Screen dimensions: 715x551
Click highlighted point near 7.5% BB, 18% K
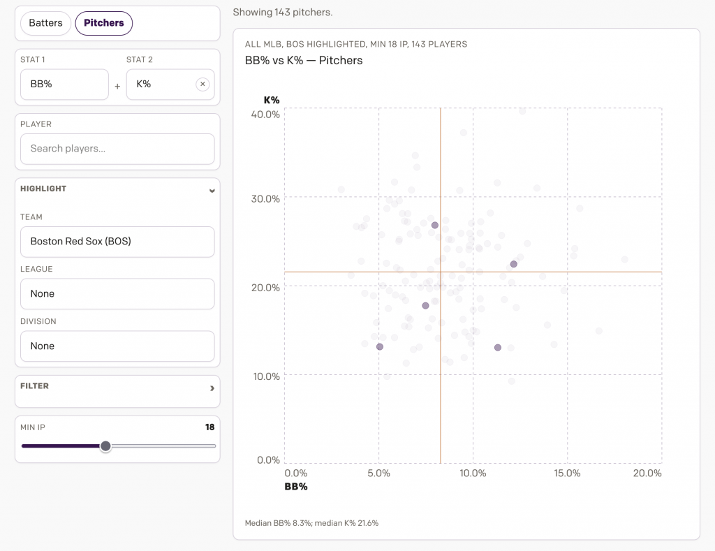(x=425, y=306)
